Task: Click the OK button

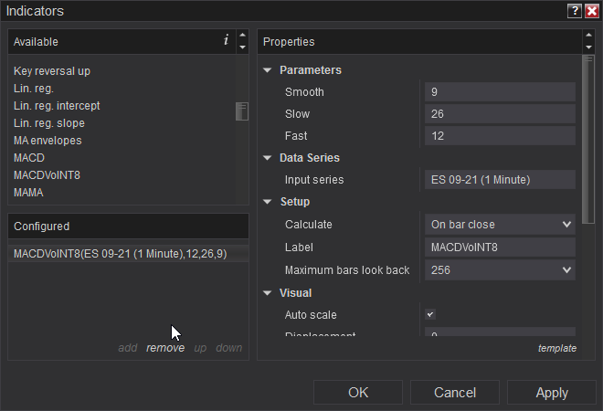Action: pyautogui.click(x=358, y=393)
